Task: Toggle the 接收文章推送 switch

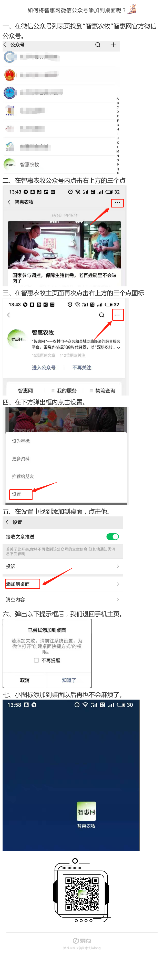Action: pyautogui.click(x=112, y=536)
